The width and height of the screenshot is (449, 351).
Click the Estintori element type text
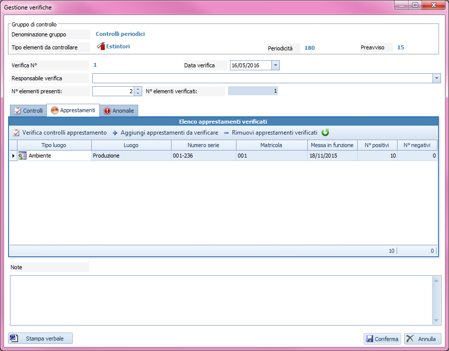pos(118,46)
